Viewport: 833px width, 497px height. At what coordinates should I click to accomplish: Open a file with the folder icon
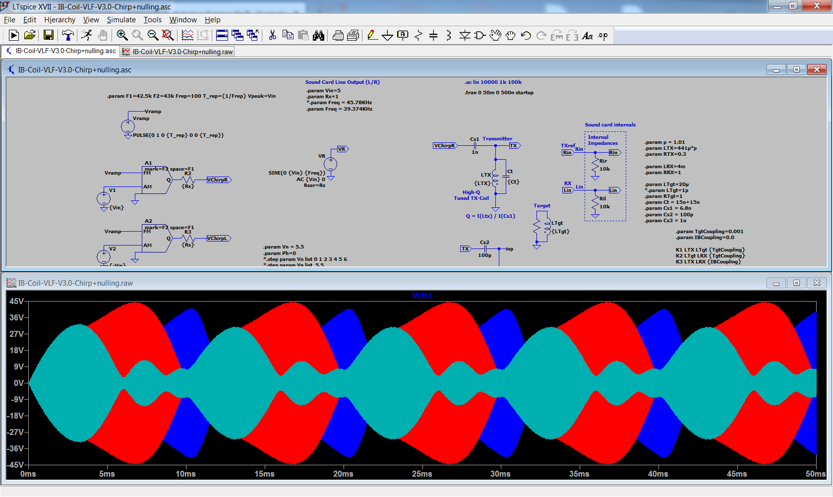click(x=30, y=35)
